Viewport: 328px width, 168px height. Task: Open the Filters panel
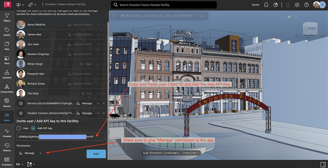(x=7, y=17)
